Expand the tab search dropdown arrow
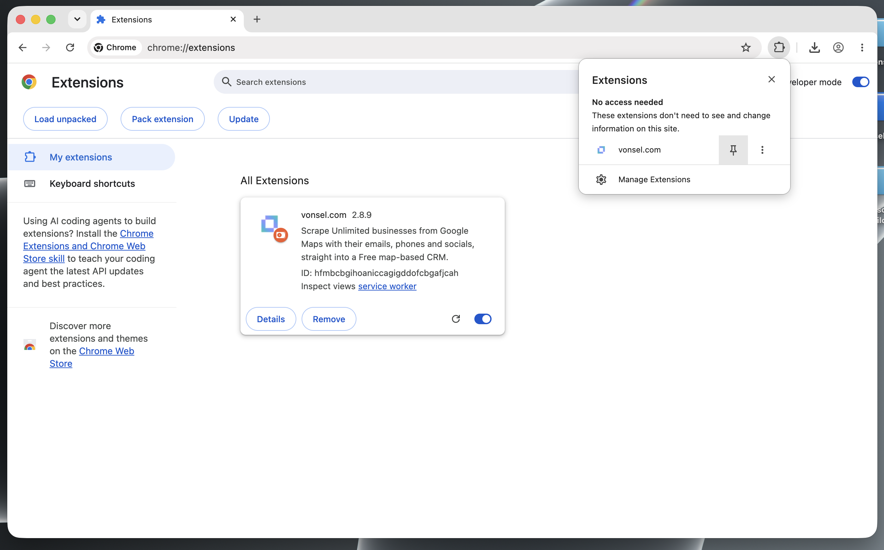The image size is (884, 550). (x=77, y=19)
